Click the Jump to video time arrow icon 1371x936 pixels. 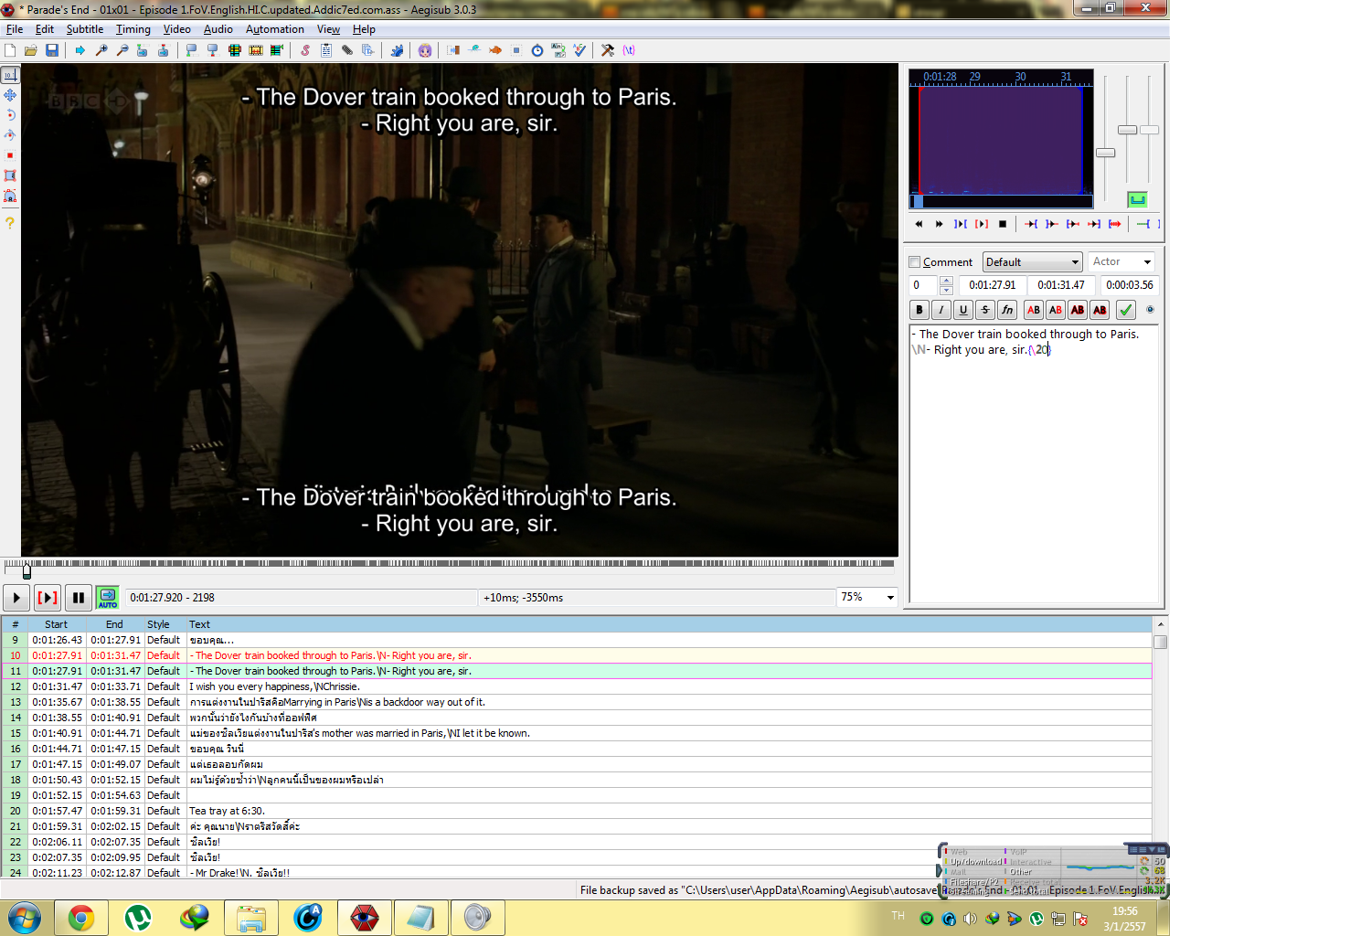(80, 50)
